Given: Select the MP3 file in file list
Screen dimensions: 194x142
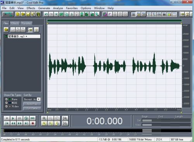Looking at the screenshot, I should 23,36.
